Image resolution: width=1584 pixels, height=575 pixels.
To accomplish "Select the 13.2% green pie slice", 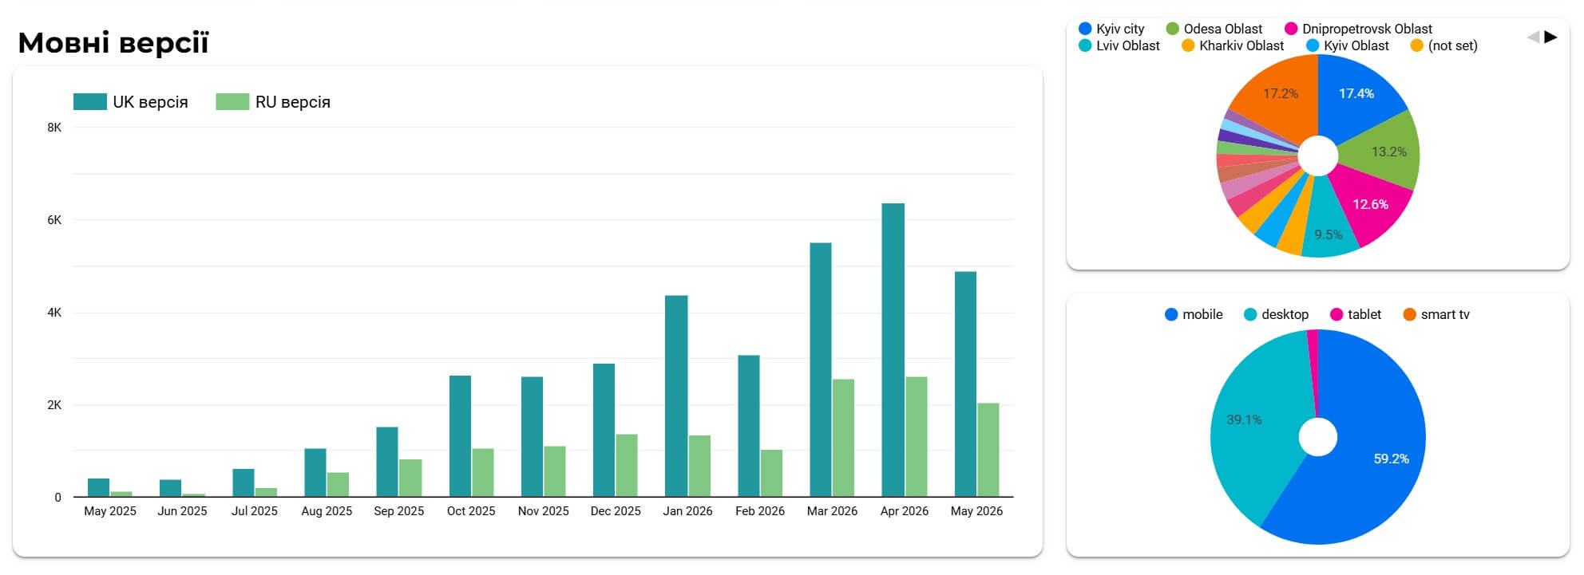I will click(x=1388, y=152).
